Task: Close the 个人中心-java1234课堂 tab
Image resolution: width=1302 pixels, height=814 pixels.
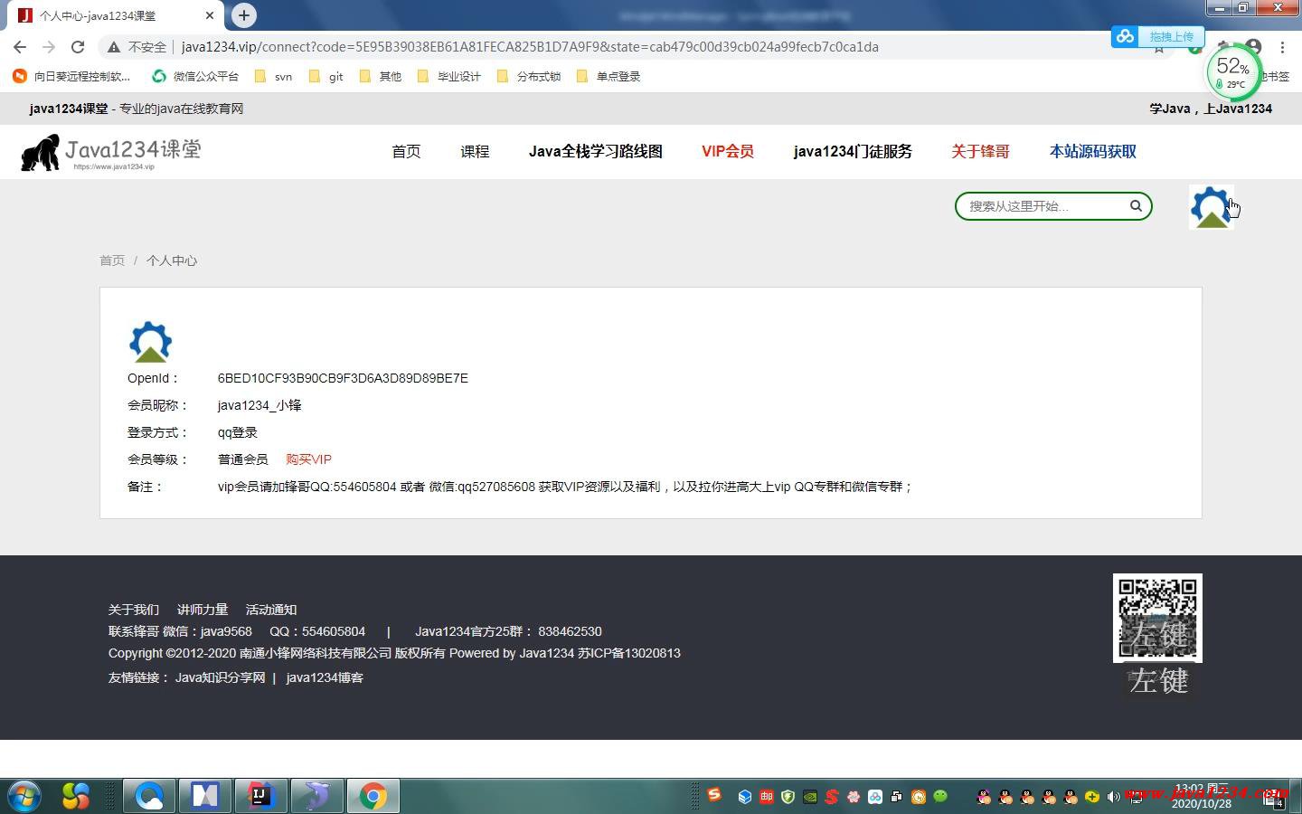Action: (x=210, y=15)
